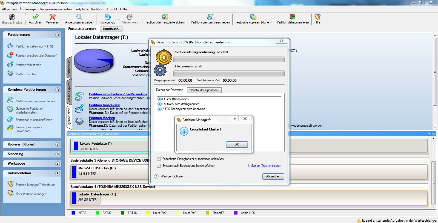438x223 pixels.
Task: Click Partition defragmentieren toolbar icon
Action: coord(293,17)
